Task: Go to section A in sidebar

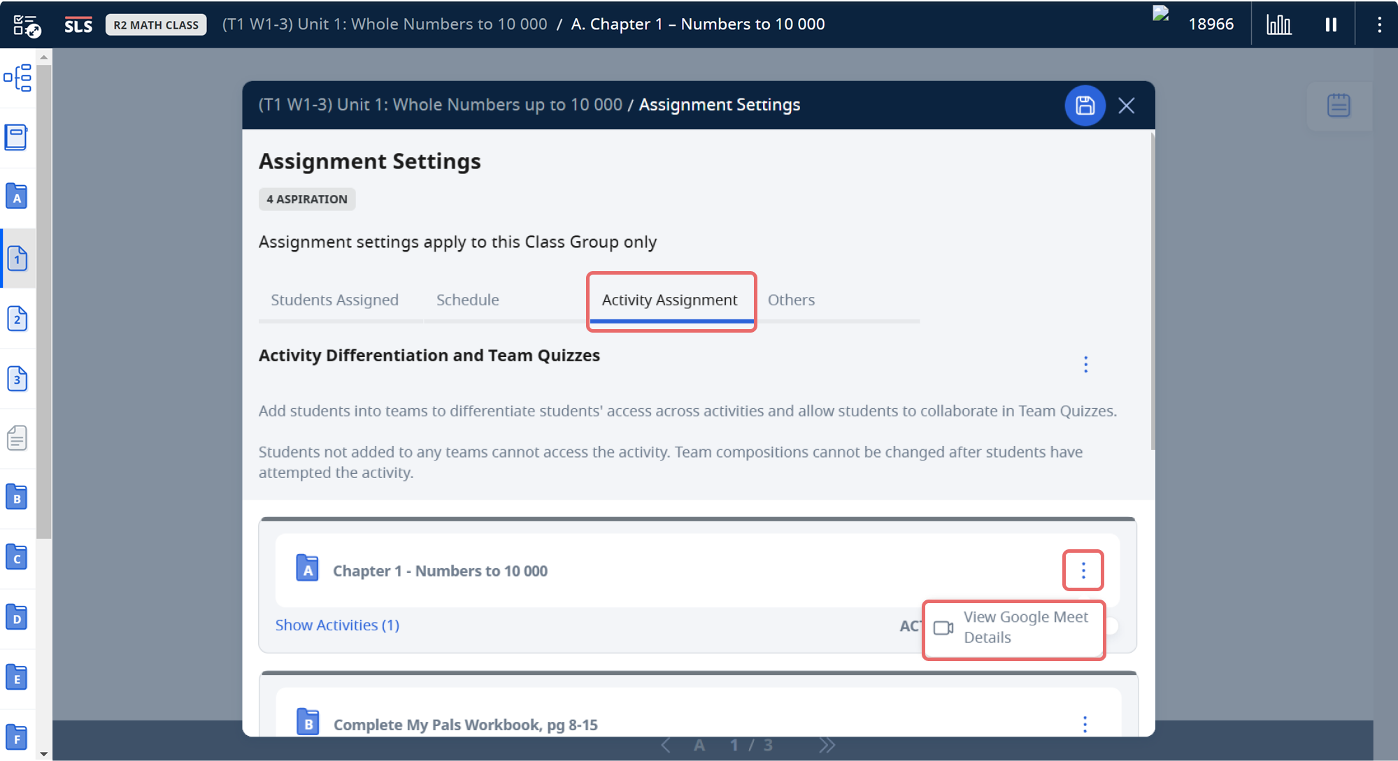Action: coord(17,197)
